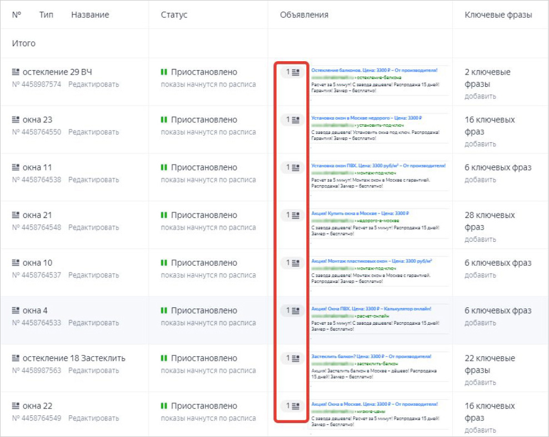
Task: Click ad count badge in окна 4 row
Action: pos(292,311)
